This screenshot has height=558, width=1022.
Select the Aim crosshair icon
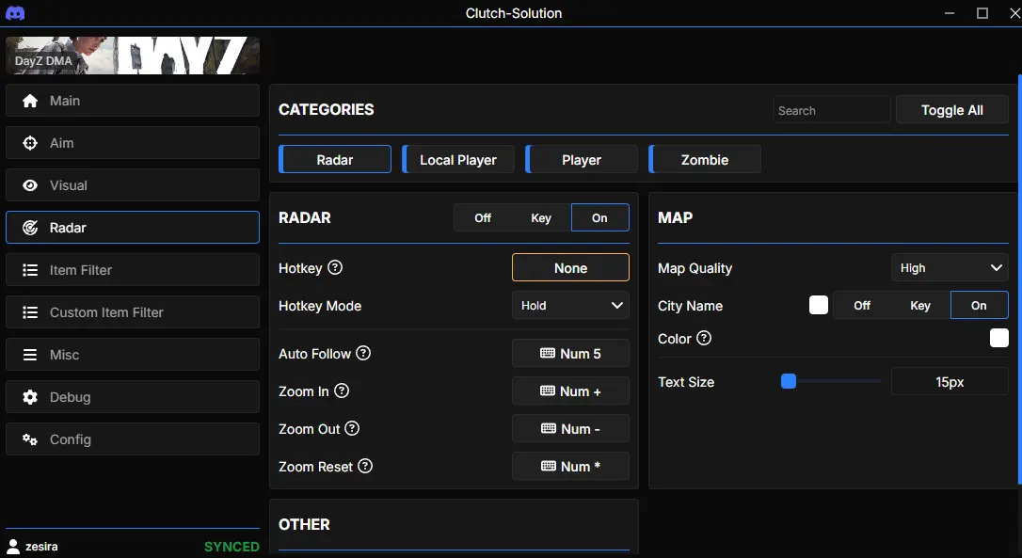click(x=30, y=143)
